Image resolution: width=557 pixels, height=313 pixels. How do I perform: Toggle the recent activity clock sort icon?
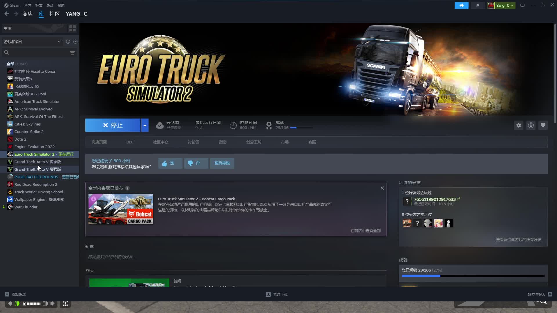(x=68, y=42)
